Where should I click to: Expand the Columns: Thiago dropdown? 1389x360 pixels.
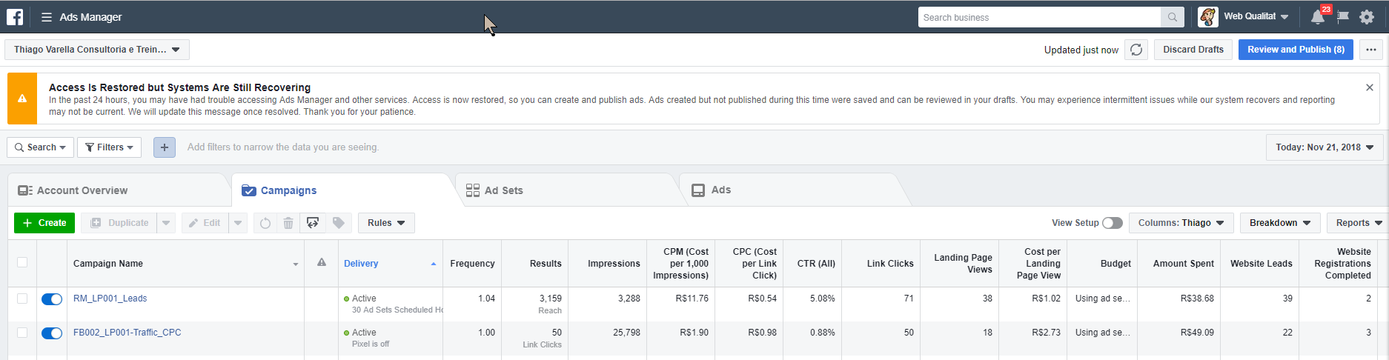pyautogui.click(x=1181, y=223)
